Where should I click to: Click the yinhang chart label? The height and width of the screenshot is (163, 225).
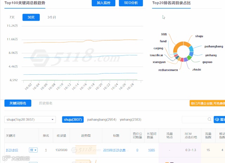[x=211, y=55]
